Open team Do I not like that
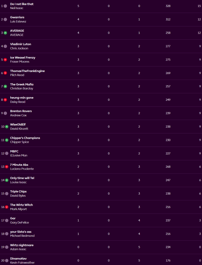 click(22, 4)
